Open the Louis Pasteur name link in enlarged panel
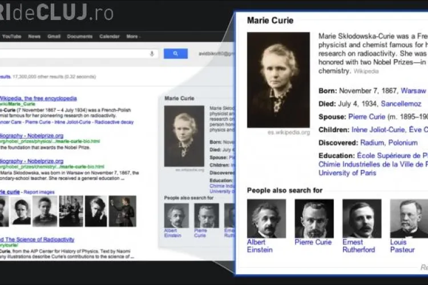The image size is (428, 285). (402, 246)
